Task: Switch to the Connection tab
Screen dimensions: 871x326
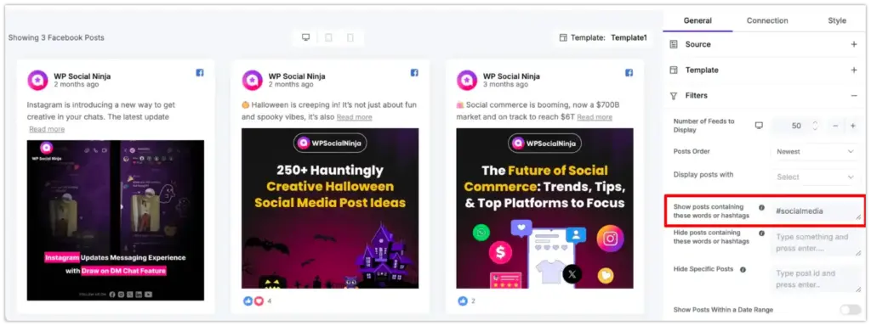Action: tap(767, 20)
